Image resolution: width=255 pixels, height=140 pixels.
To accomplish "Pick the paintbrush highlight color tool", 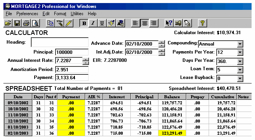I will pyautogui.click(x=111, y=23).
